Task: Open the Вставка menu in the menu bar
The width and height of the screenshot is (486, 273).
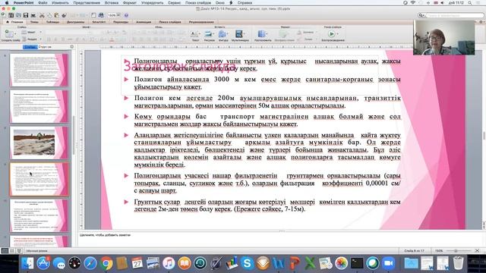Action: pos(112,3)
